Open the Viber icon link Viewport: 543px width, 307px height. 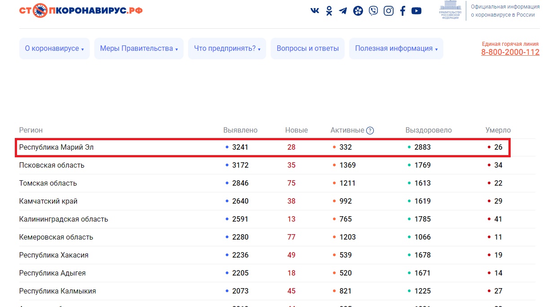click(373, 11)
